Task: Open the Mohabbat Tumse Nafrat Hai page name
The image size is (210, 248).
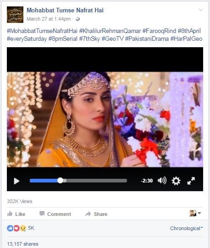Action: (x=65, y=10)
